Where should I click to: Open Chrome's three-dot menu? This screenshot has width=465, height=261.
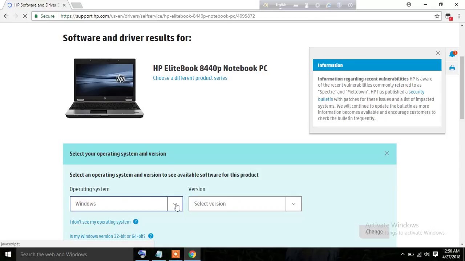(x=459, y=16)
